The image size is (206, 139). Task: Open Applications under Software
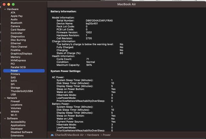[18, 125]
